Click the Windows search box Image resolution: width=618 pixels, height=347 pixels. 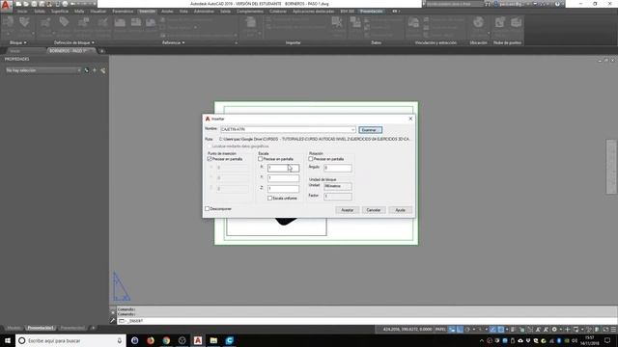coord(70,340)
